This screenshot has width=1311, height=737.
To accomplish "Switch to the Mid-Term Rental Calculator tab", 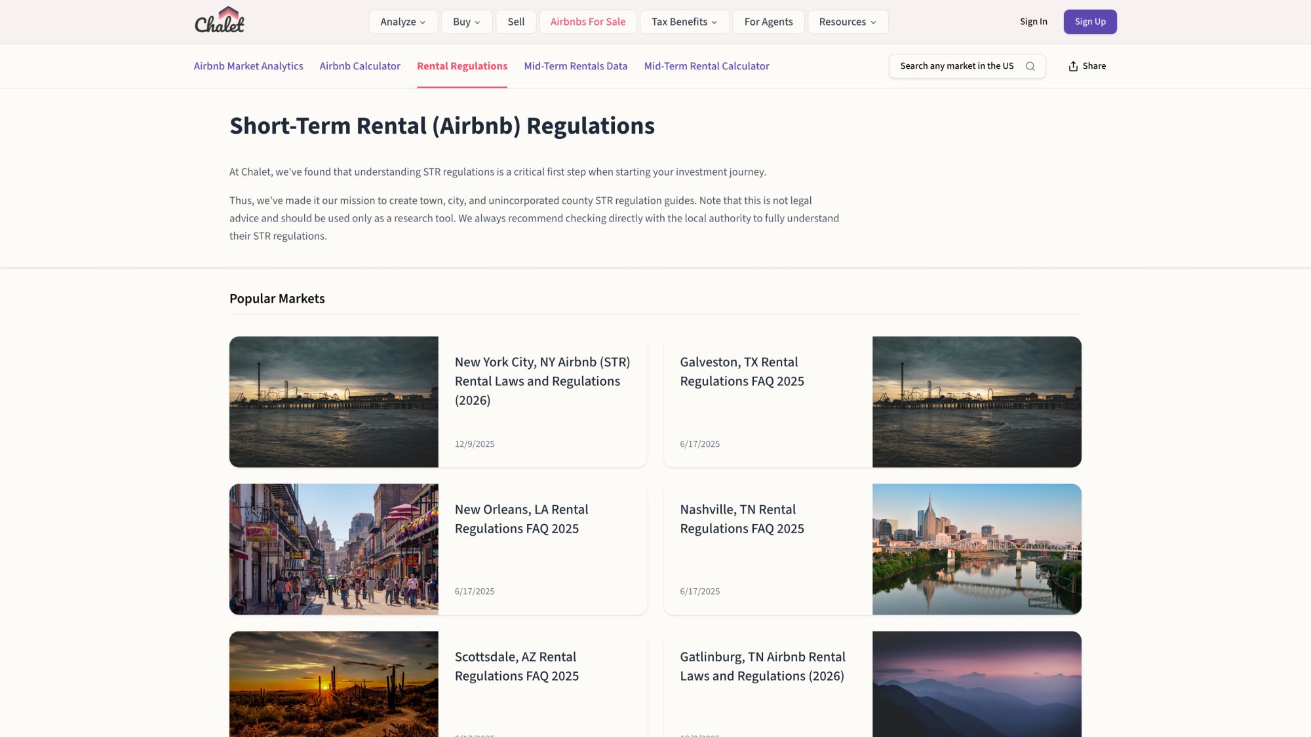I will (707, 66).
